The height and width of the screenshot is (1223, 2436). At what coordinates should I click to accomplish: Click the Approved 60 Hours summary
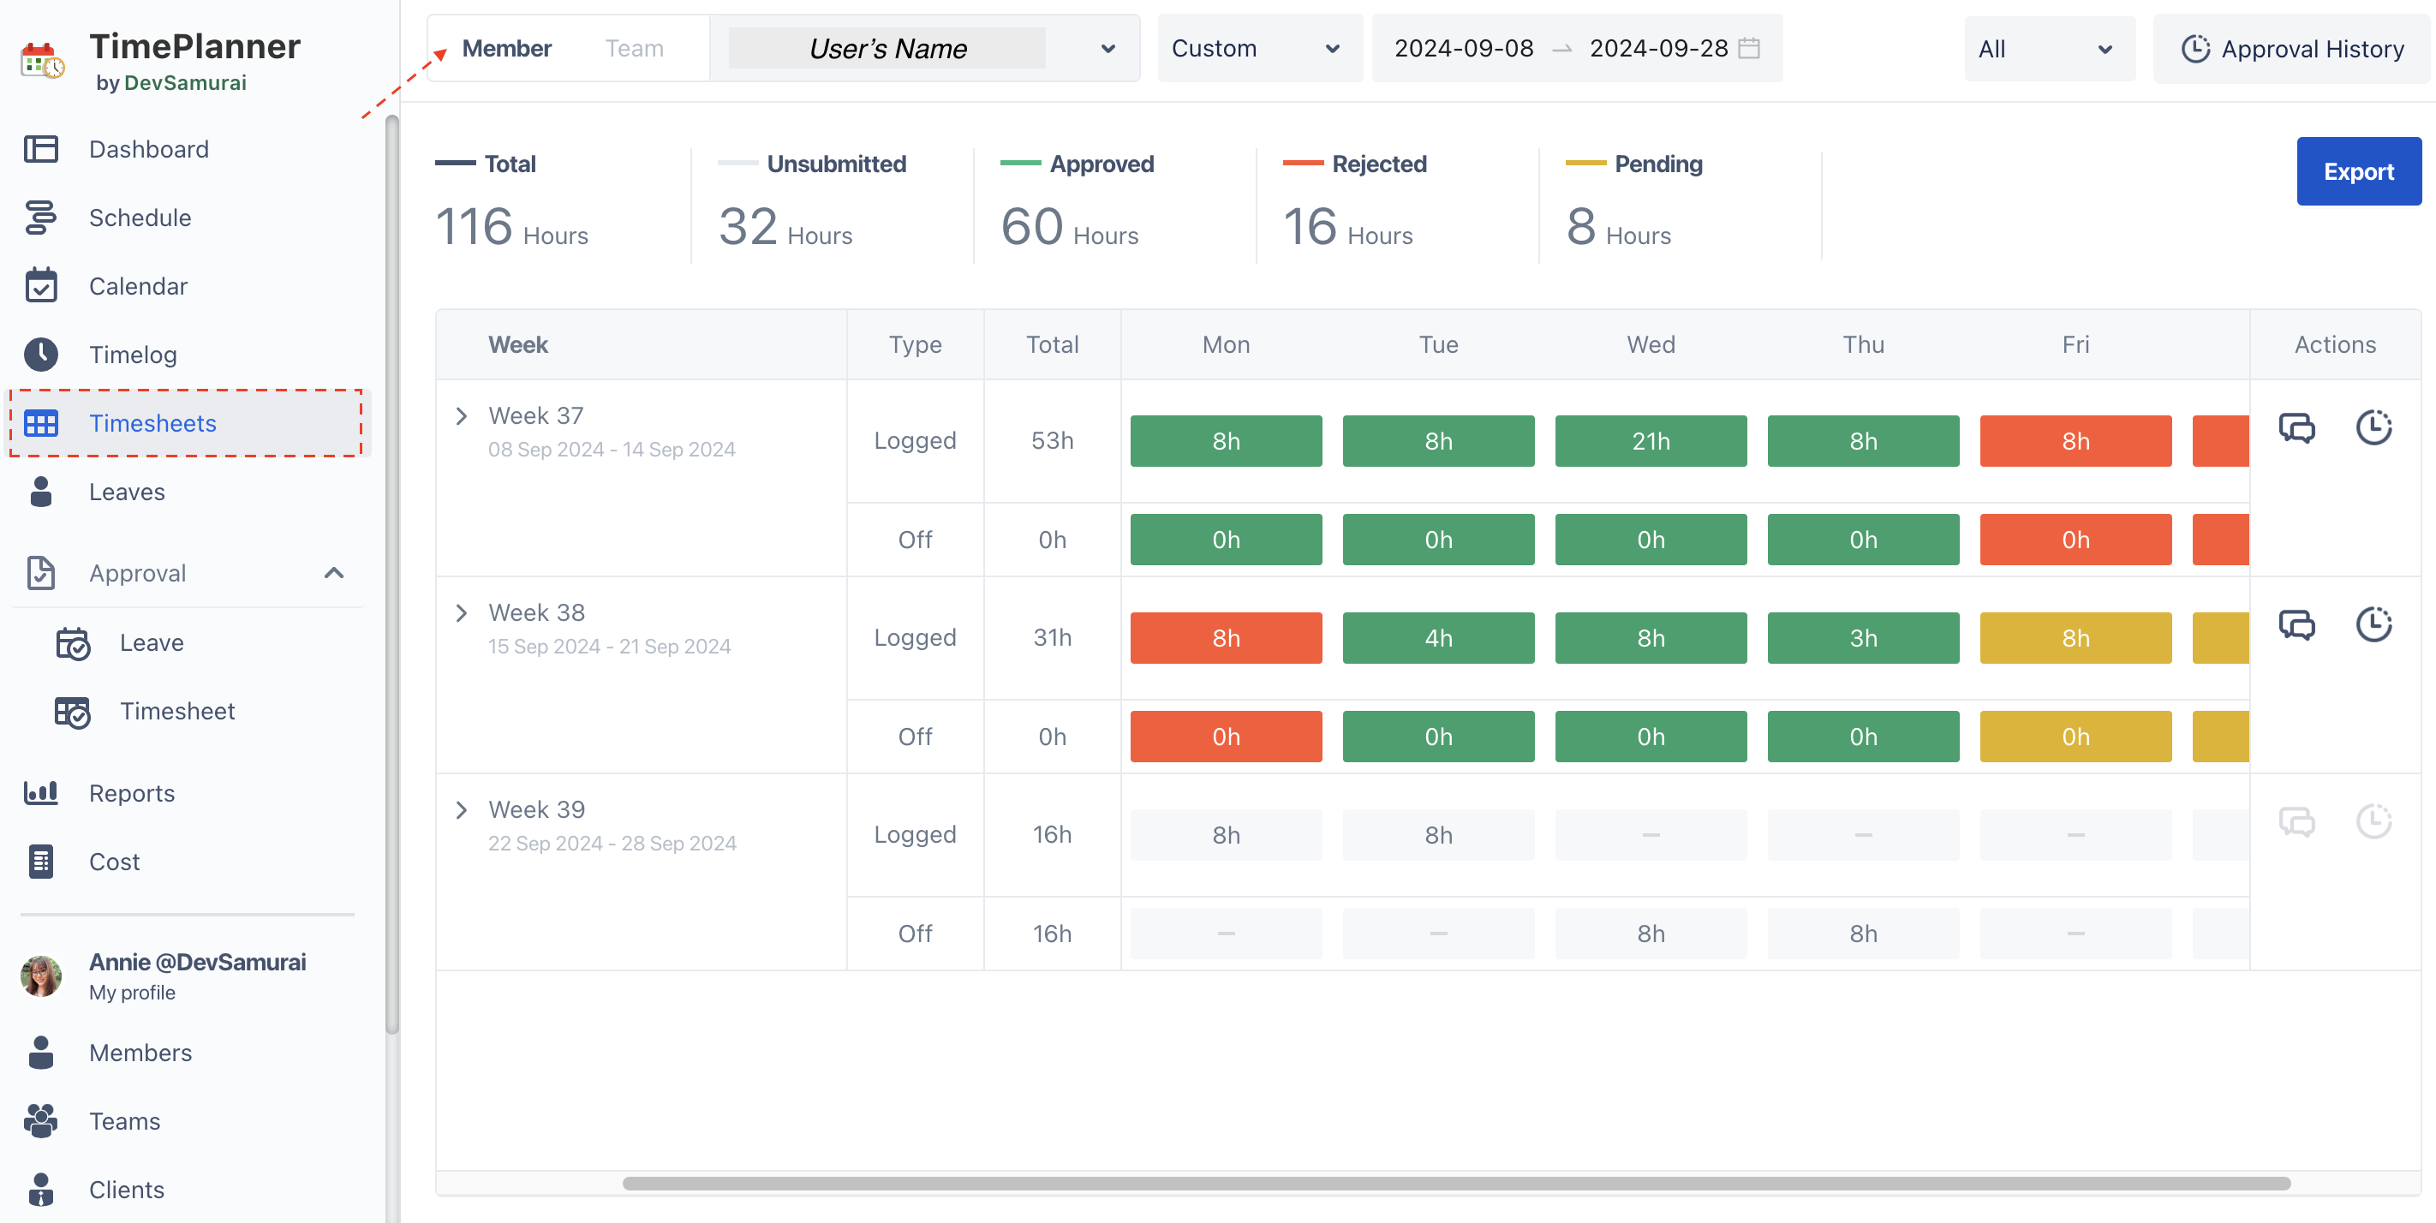pyautogui.click(x=1078, y=203)
